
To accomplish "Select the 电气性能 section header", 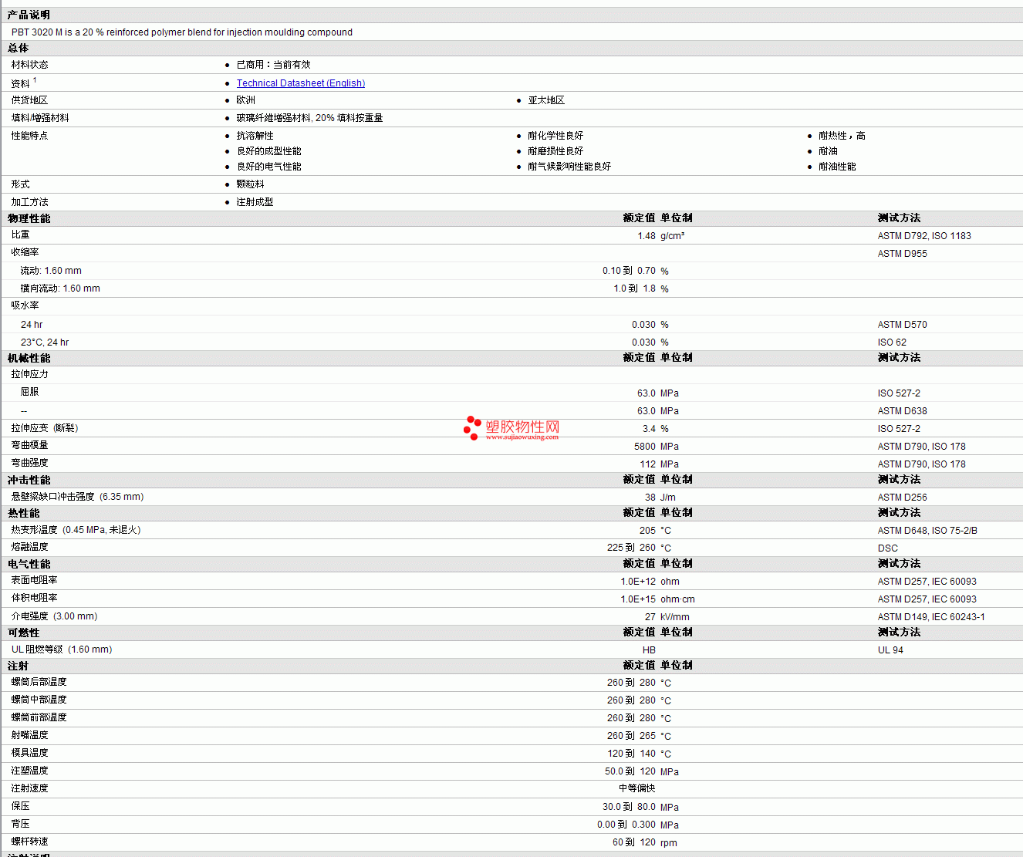I will [x=29, y=564].
